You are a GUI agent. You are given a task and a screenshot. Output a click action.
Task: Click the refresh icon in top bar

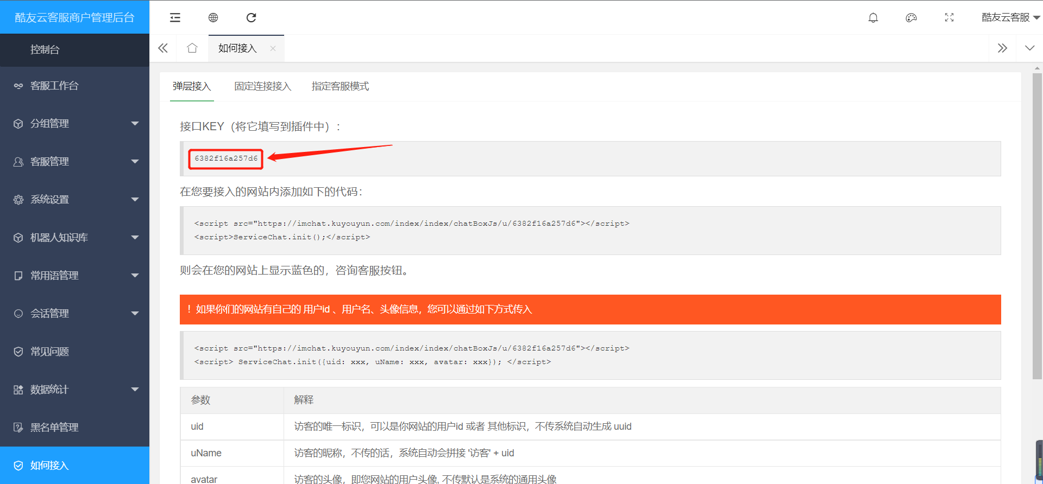point(251,17)
